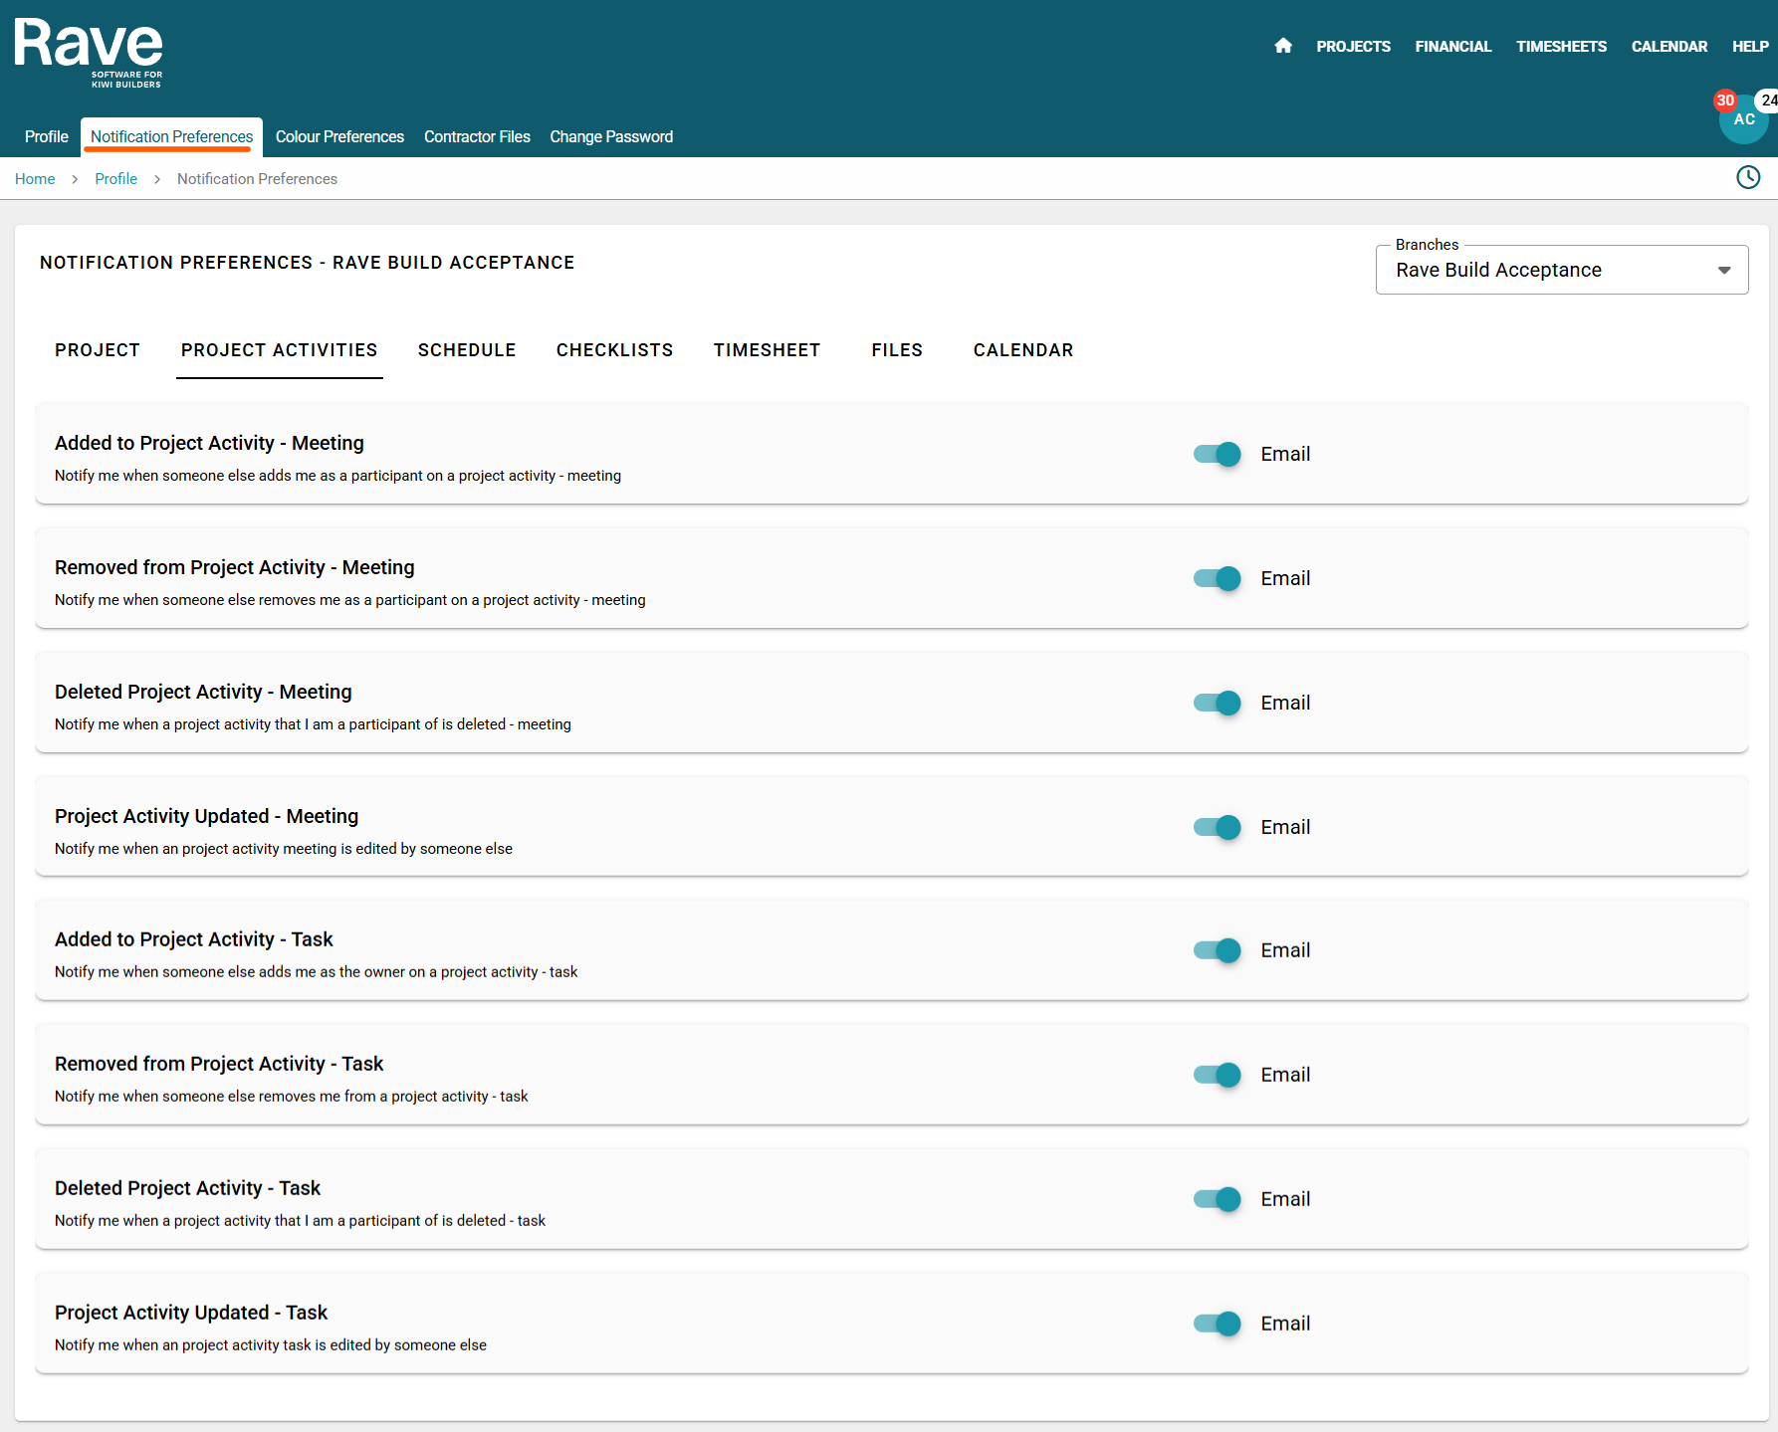
Task: Go to the Contractor Files tab
Action: [477, 137]
